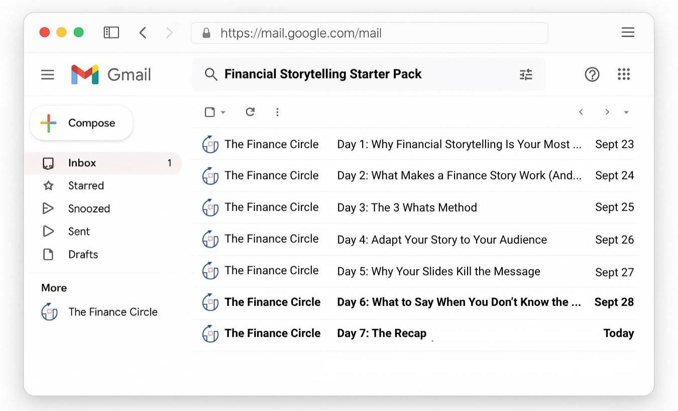Click the Sept 24 date
The height and width of the screenshot is (411, 678).
(614, 176)
